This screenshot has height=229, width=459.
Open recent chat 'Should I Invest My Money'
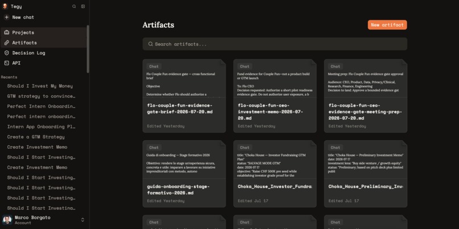(40, 86)
